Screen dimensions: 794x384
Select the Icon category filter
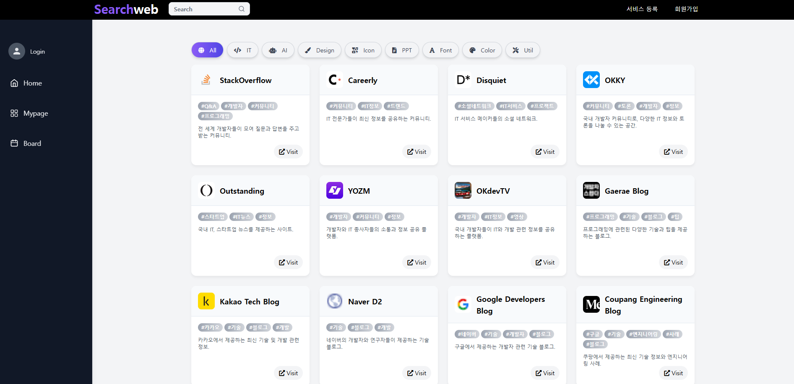tap(363, 50)
